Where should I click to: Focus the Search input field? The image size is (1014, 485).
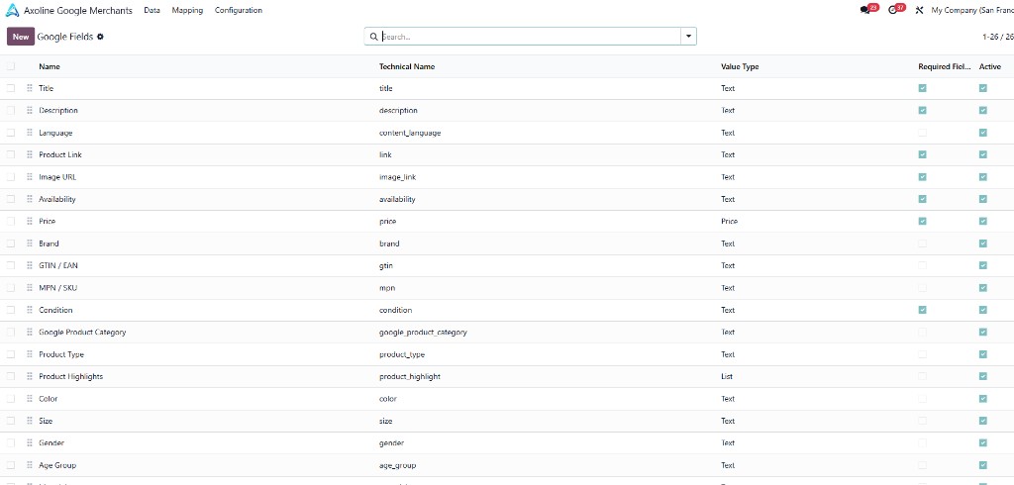click(531, 37)
